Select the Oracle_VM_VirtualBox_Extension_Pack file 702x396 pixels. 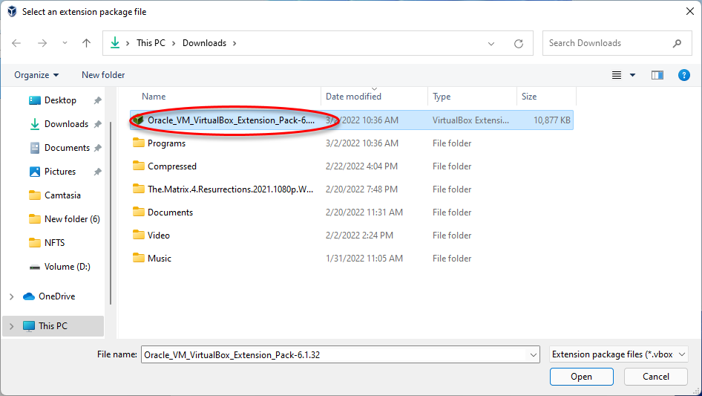click(x=352, y=120)
